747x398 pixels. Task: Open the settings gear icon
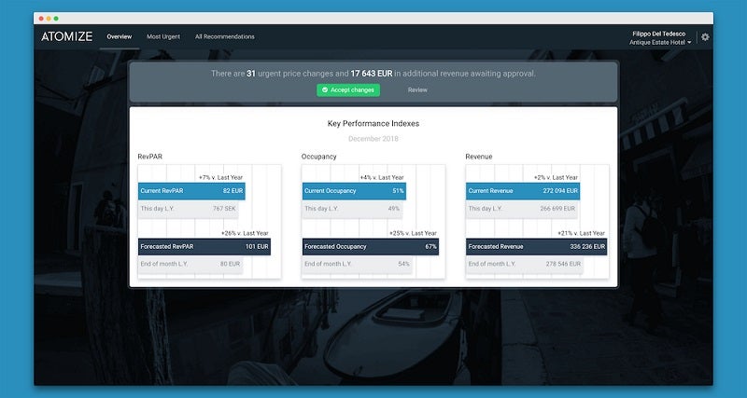pyautogui.click(x=705, y=37)
